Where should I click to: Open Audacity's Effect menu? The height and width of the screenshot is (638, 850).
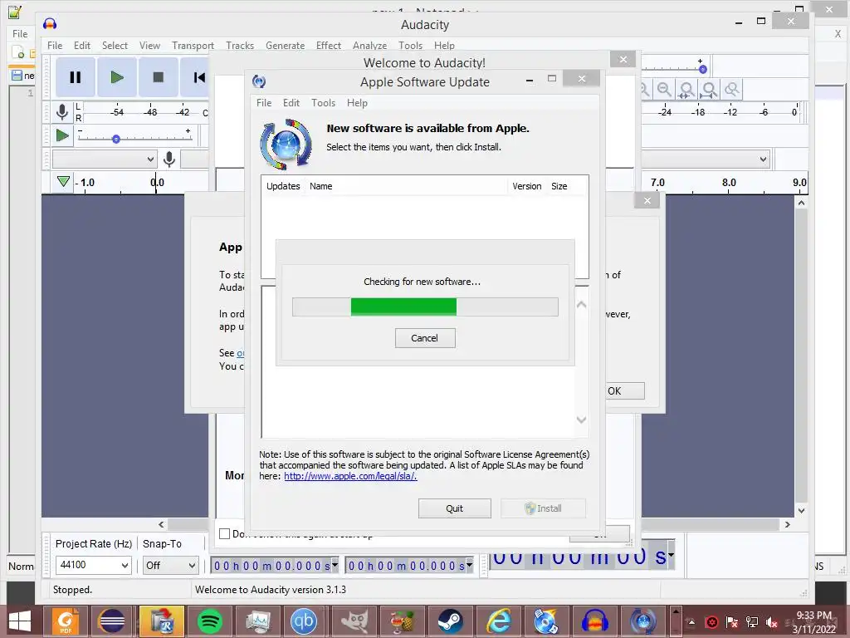(x=329, y=46)
